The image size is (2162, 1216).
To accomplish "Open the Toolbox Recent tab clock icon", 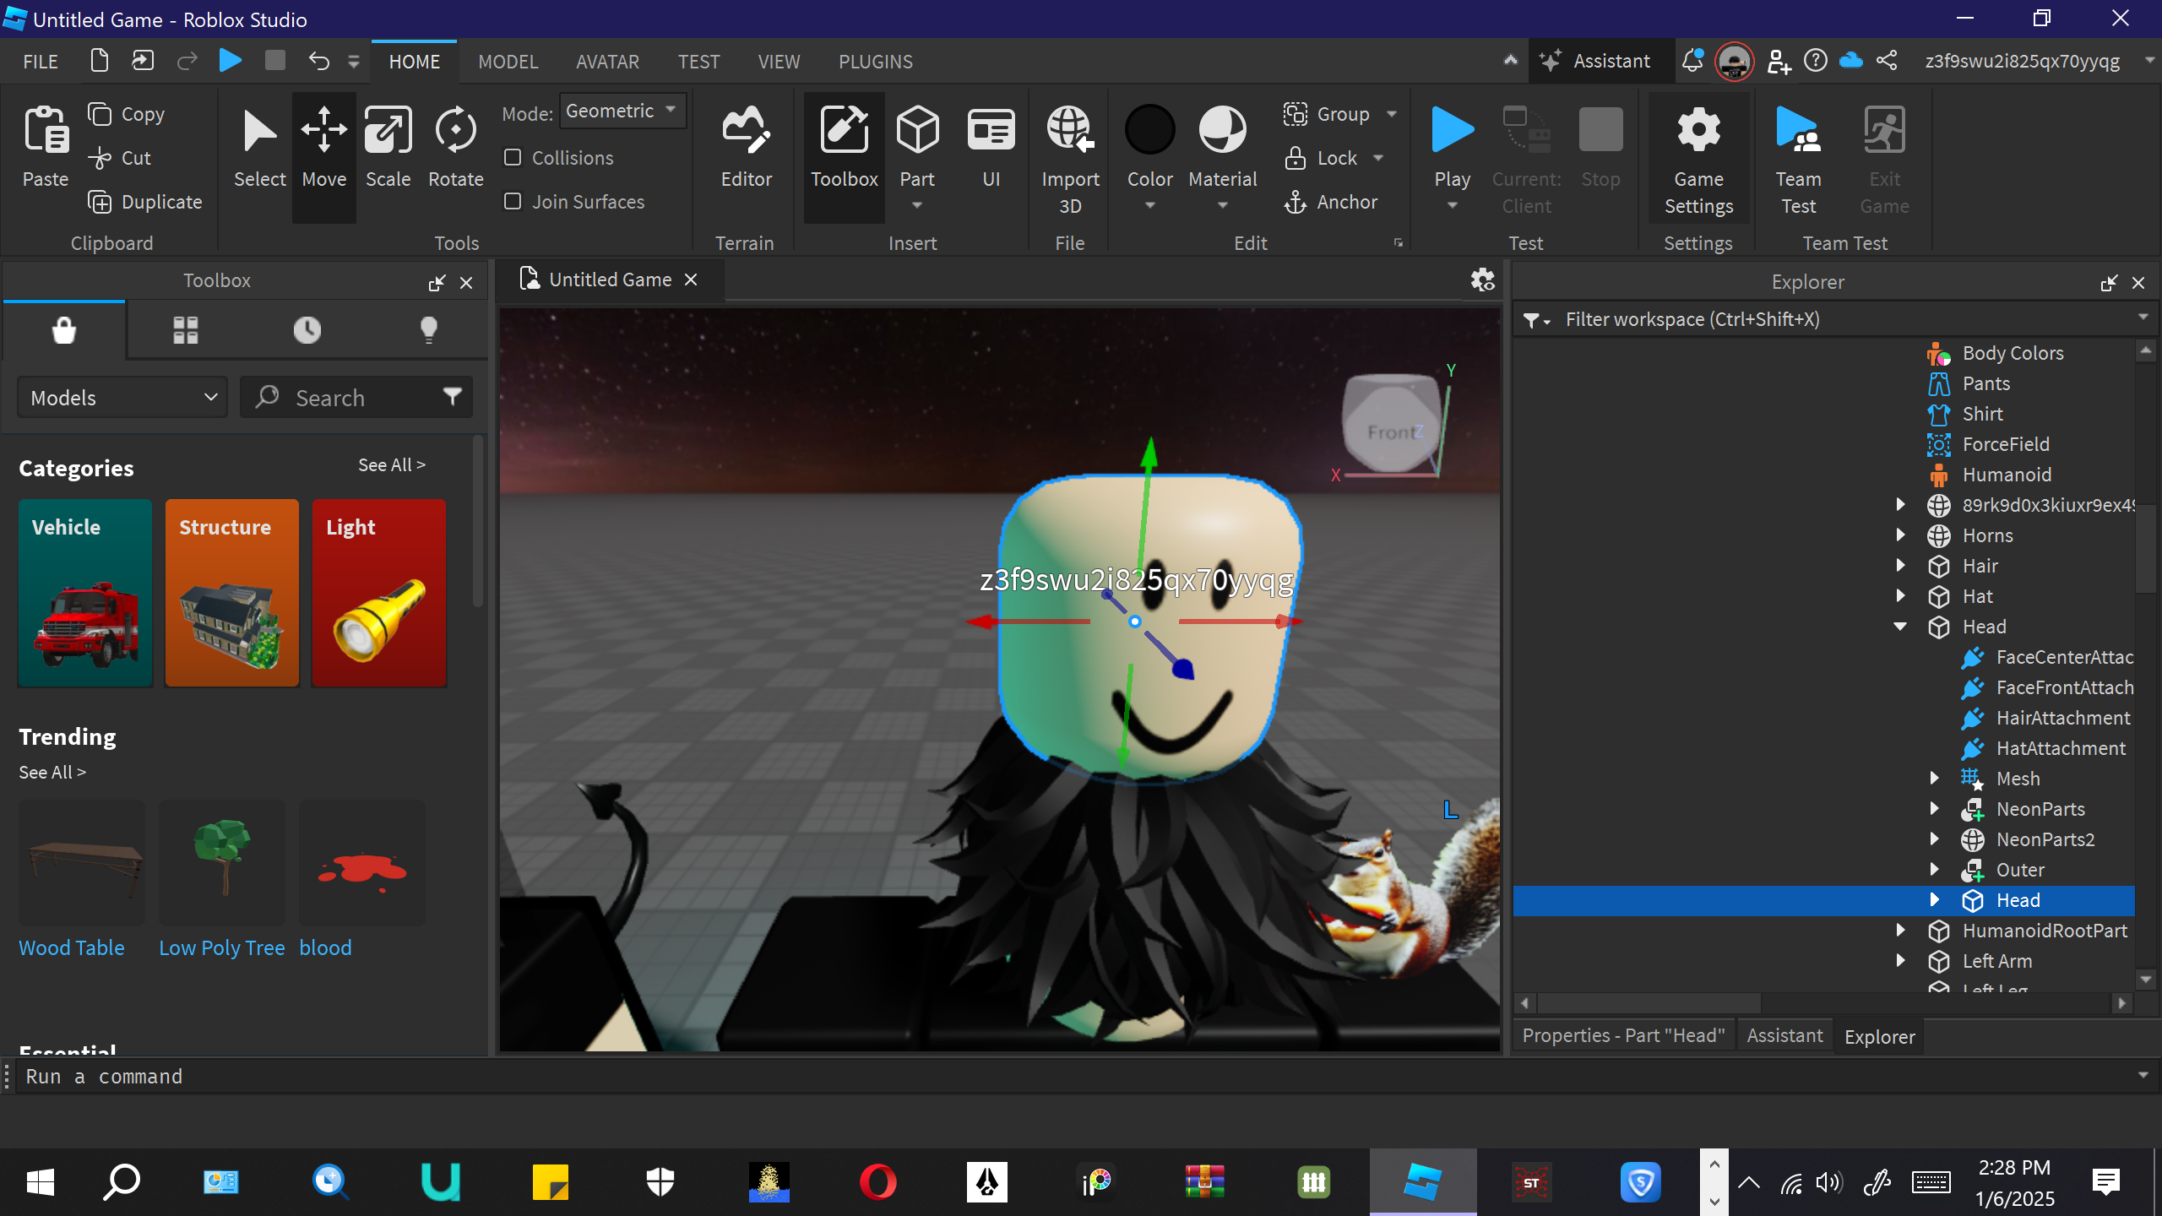I will coord(307,330).
